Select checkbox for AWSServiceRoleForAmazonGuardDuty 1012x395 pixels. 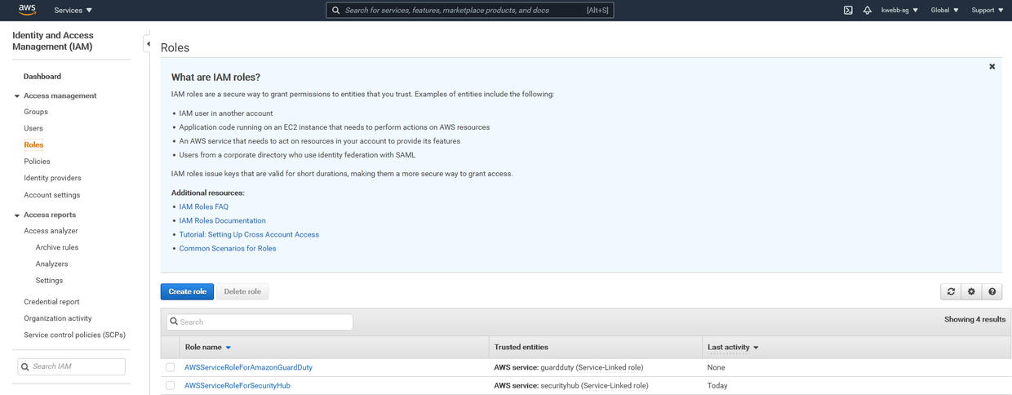(170, 367)
